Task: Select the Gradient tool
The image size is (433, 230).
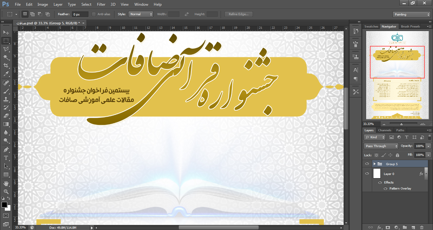Action: (6, 124)
